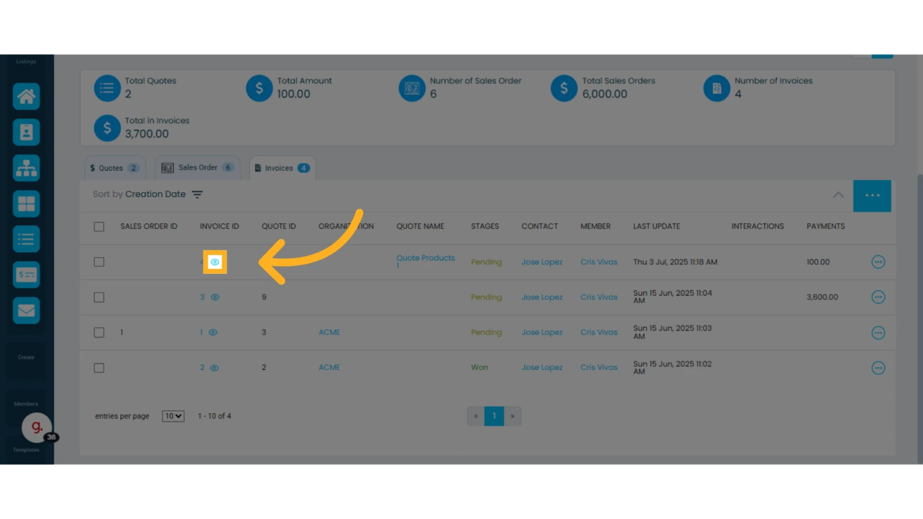Preview invoice 1 with the eye icon
Image resolution: width=923 pixels, height=519 pixels.
[213, 332]
